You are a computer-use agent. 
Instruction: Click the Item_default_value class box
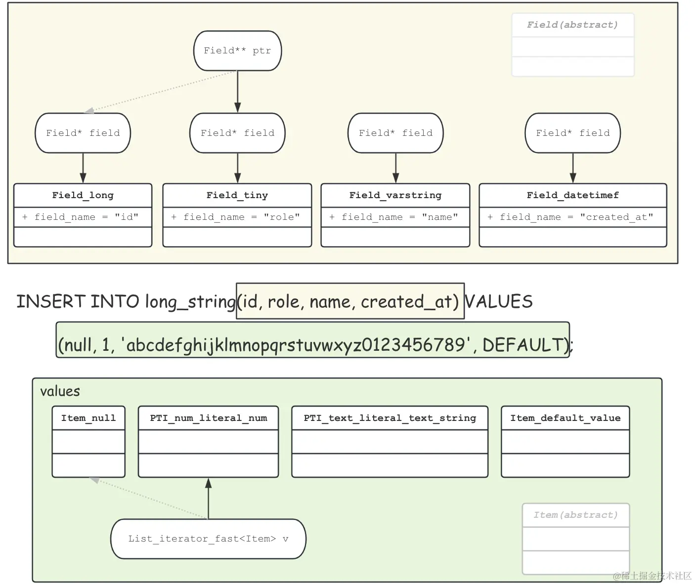click(565, 441)
